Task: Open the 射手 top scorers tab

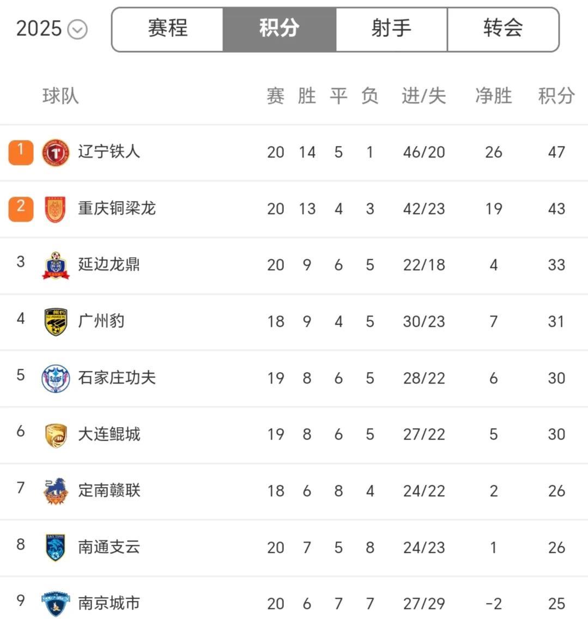Action: click(391, 28)
